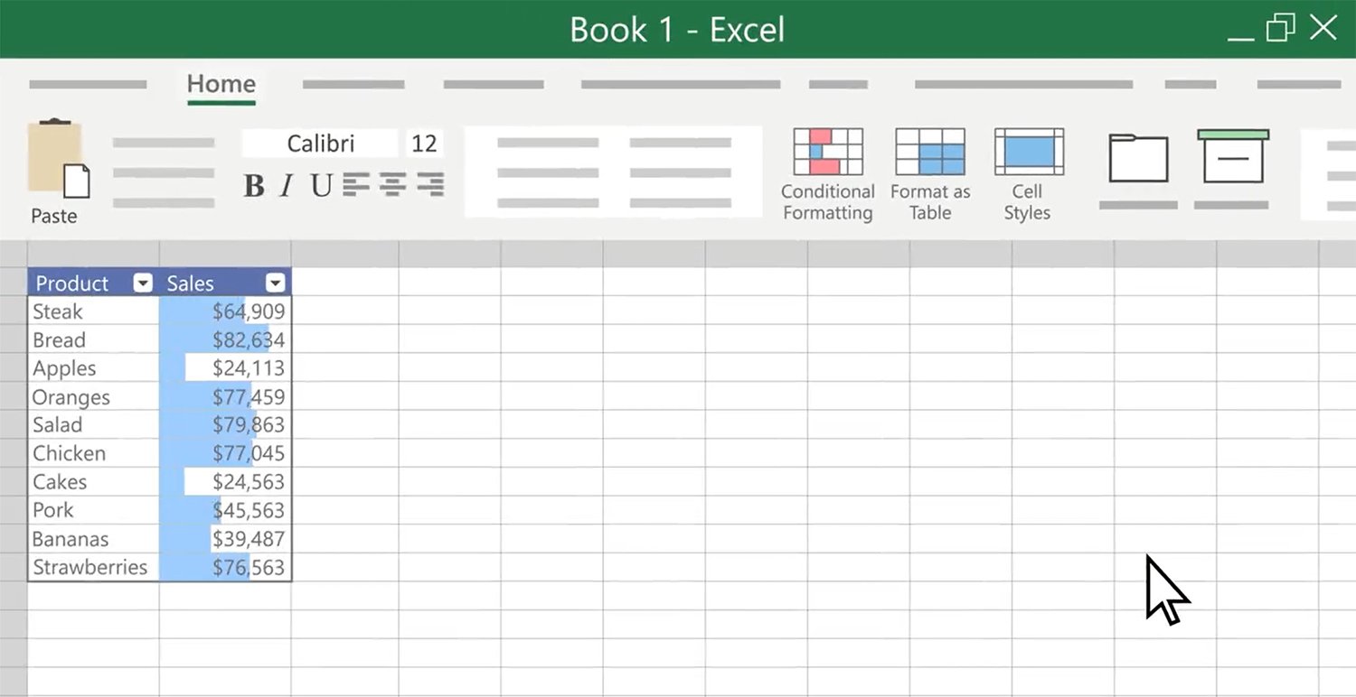Screen dimensions: 1356x697
Task: Align text right
Action: click(x=430, y=185)
